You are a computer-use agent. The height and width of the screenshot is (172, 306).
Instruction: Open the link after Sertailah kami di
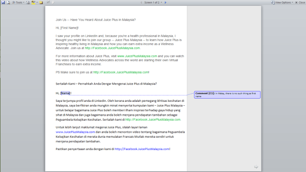[153, 119]
